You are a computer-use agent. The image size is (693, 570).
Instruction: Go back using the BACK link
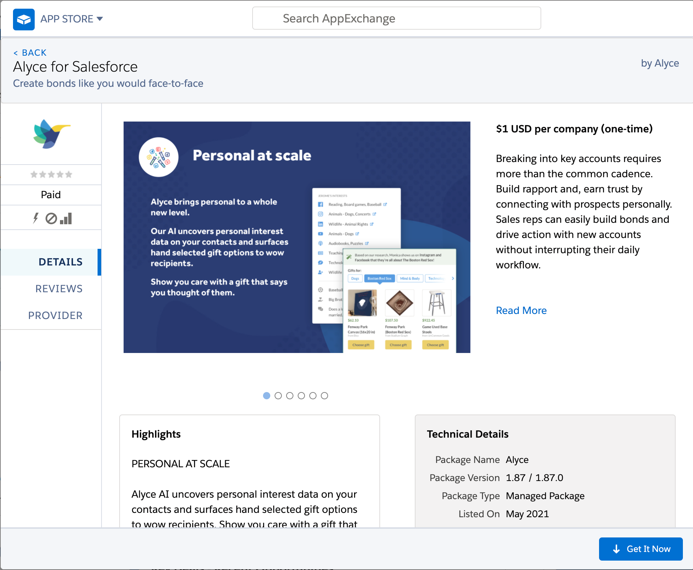30,53
